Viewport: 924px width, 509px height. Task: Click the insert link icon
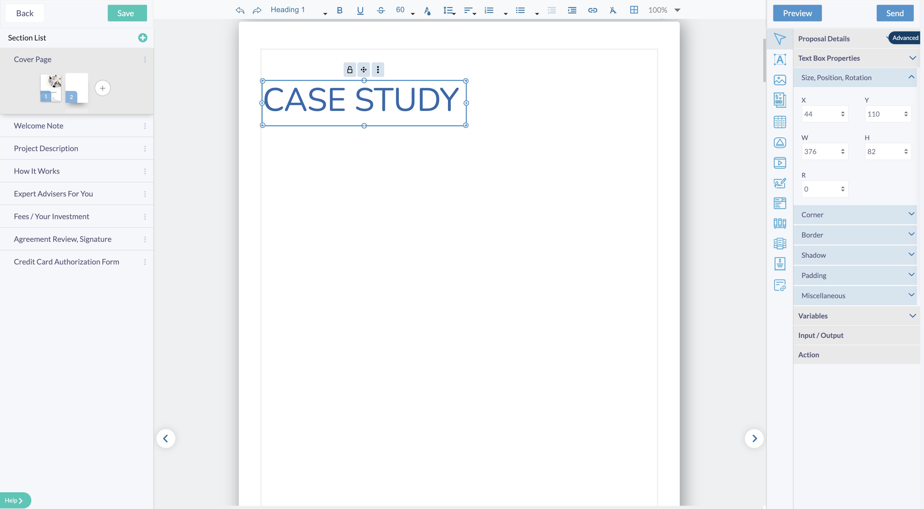(592, 10)
